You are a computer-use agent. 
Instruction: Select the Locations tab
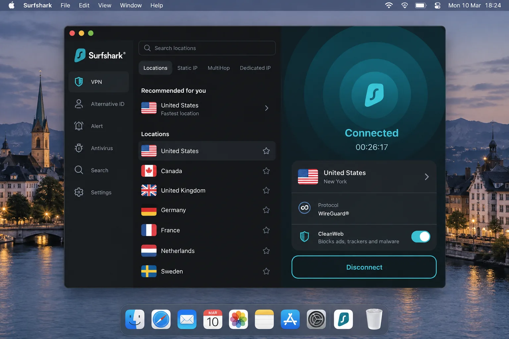click(155, 68)
